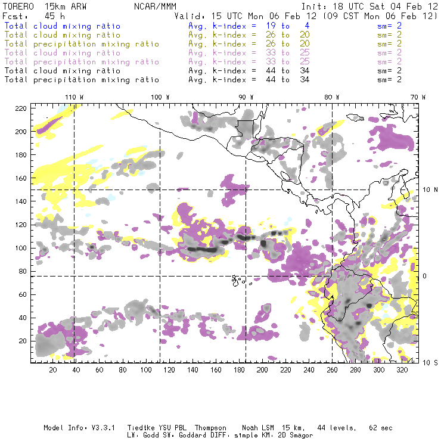This screenshot has width=441, height=441.
Task: Click the 'Init: 18 UTC Sat 04 Feb 12' text
Action: [369, 7]
